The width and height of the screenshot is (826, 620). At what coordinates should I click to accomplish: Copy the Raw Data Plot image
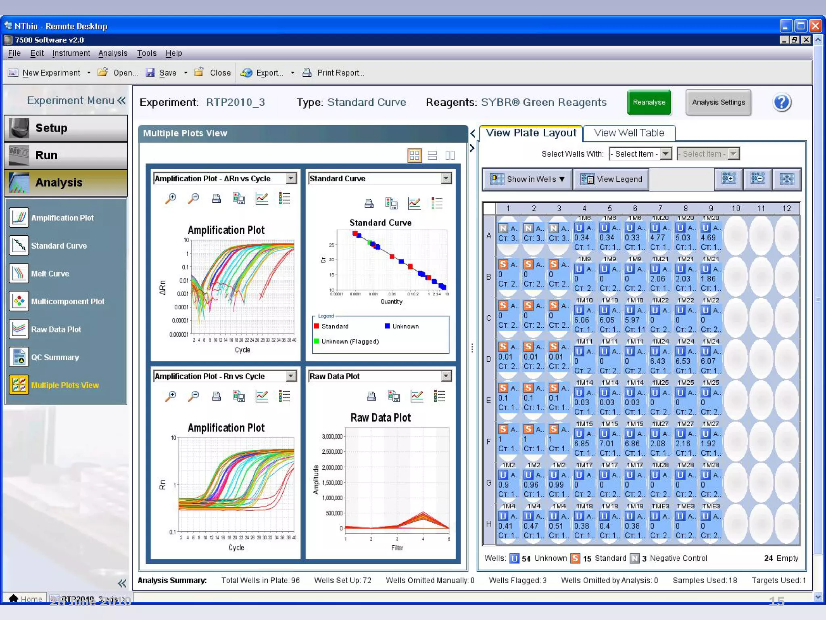(x=394, y=396)
